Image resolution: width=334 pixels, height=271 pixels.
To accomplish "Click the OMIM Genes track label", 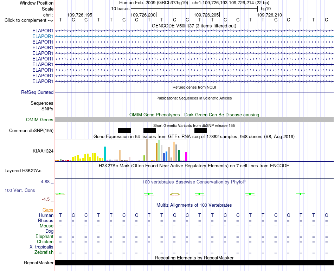I will [40, 120].
